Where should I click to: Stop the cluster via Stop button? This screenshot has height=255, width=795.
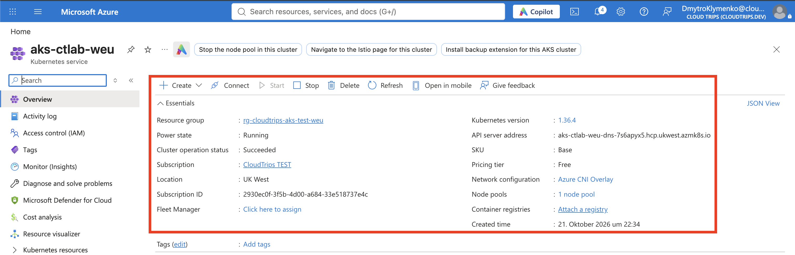(306, 85)
